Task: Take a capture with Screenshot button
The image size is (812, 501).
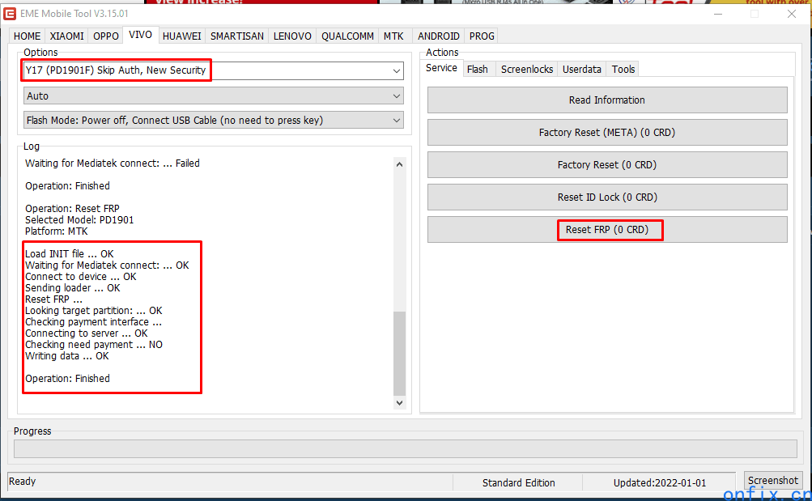Action: pyautogui.click(x=773, y=481)
